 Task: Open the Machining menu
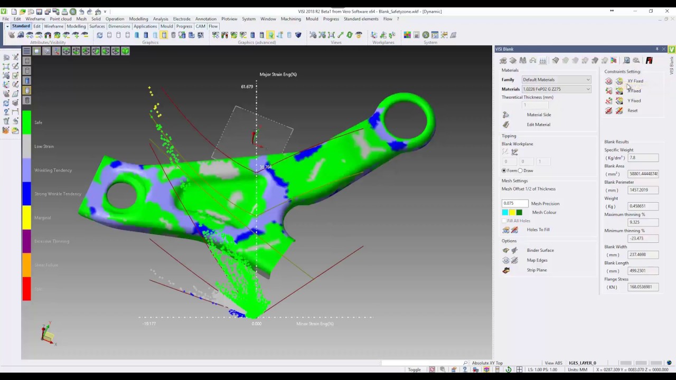coord(291,19)
